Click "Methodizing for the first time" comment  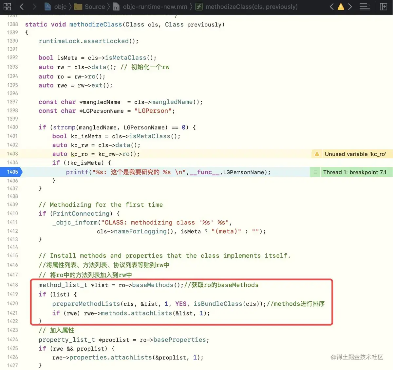point(101,205)
